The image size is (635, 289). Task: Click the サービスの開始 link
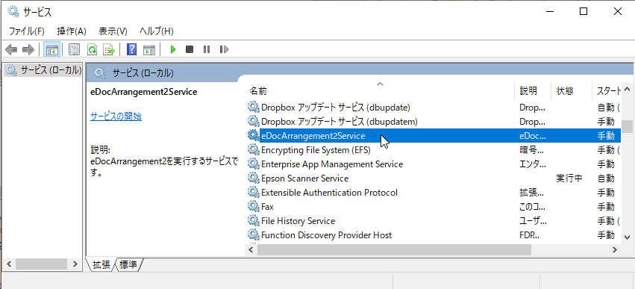coord(116,116)
